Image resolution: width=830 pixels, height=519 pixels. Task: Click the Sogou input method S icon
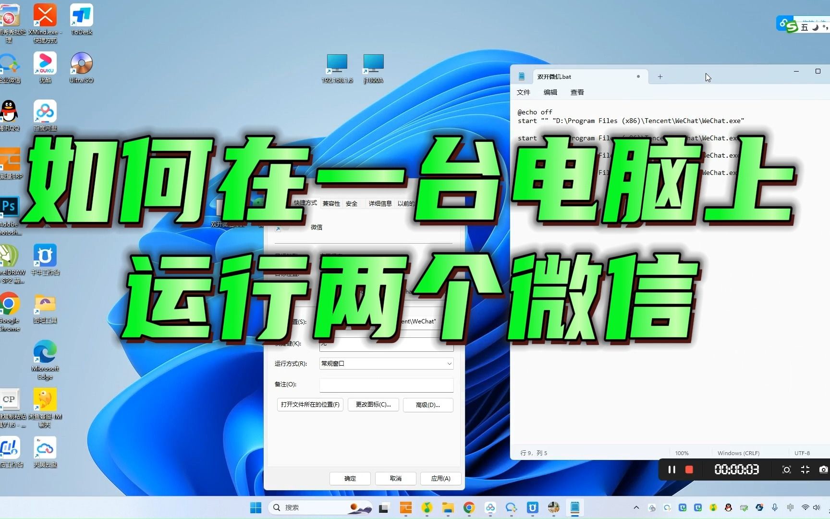click(x=792, y=27)
